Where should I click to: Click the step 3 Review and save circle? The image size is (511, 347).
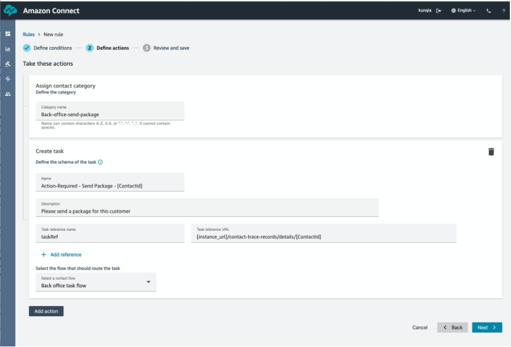coord(146,48)
